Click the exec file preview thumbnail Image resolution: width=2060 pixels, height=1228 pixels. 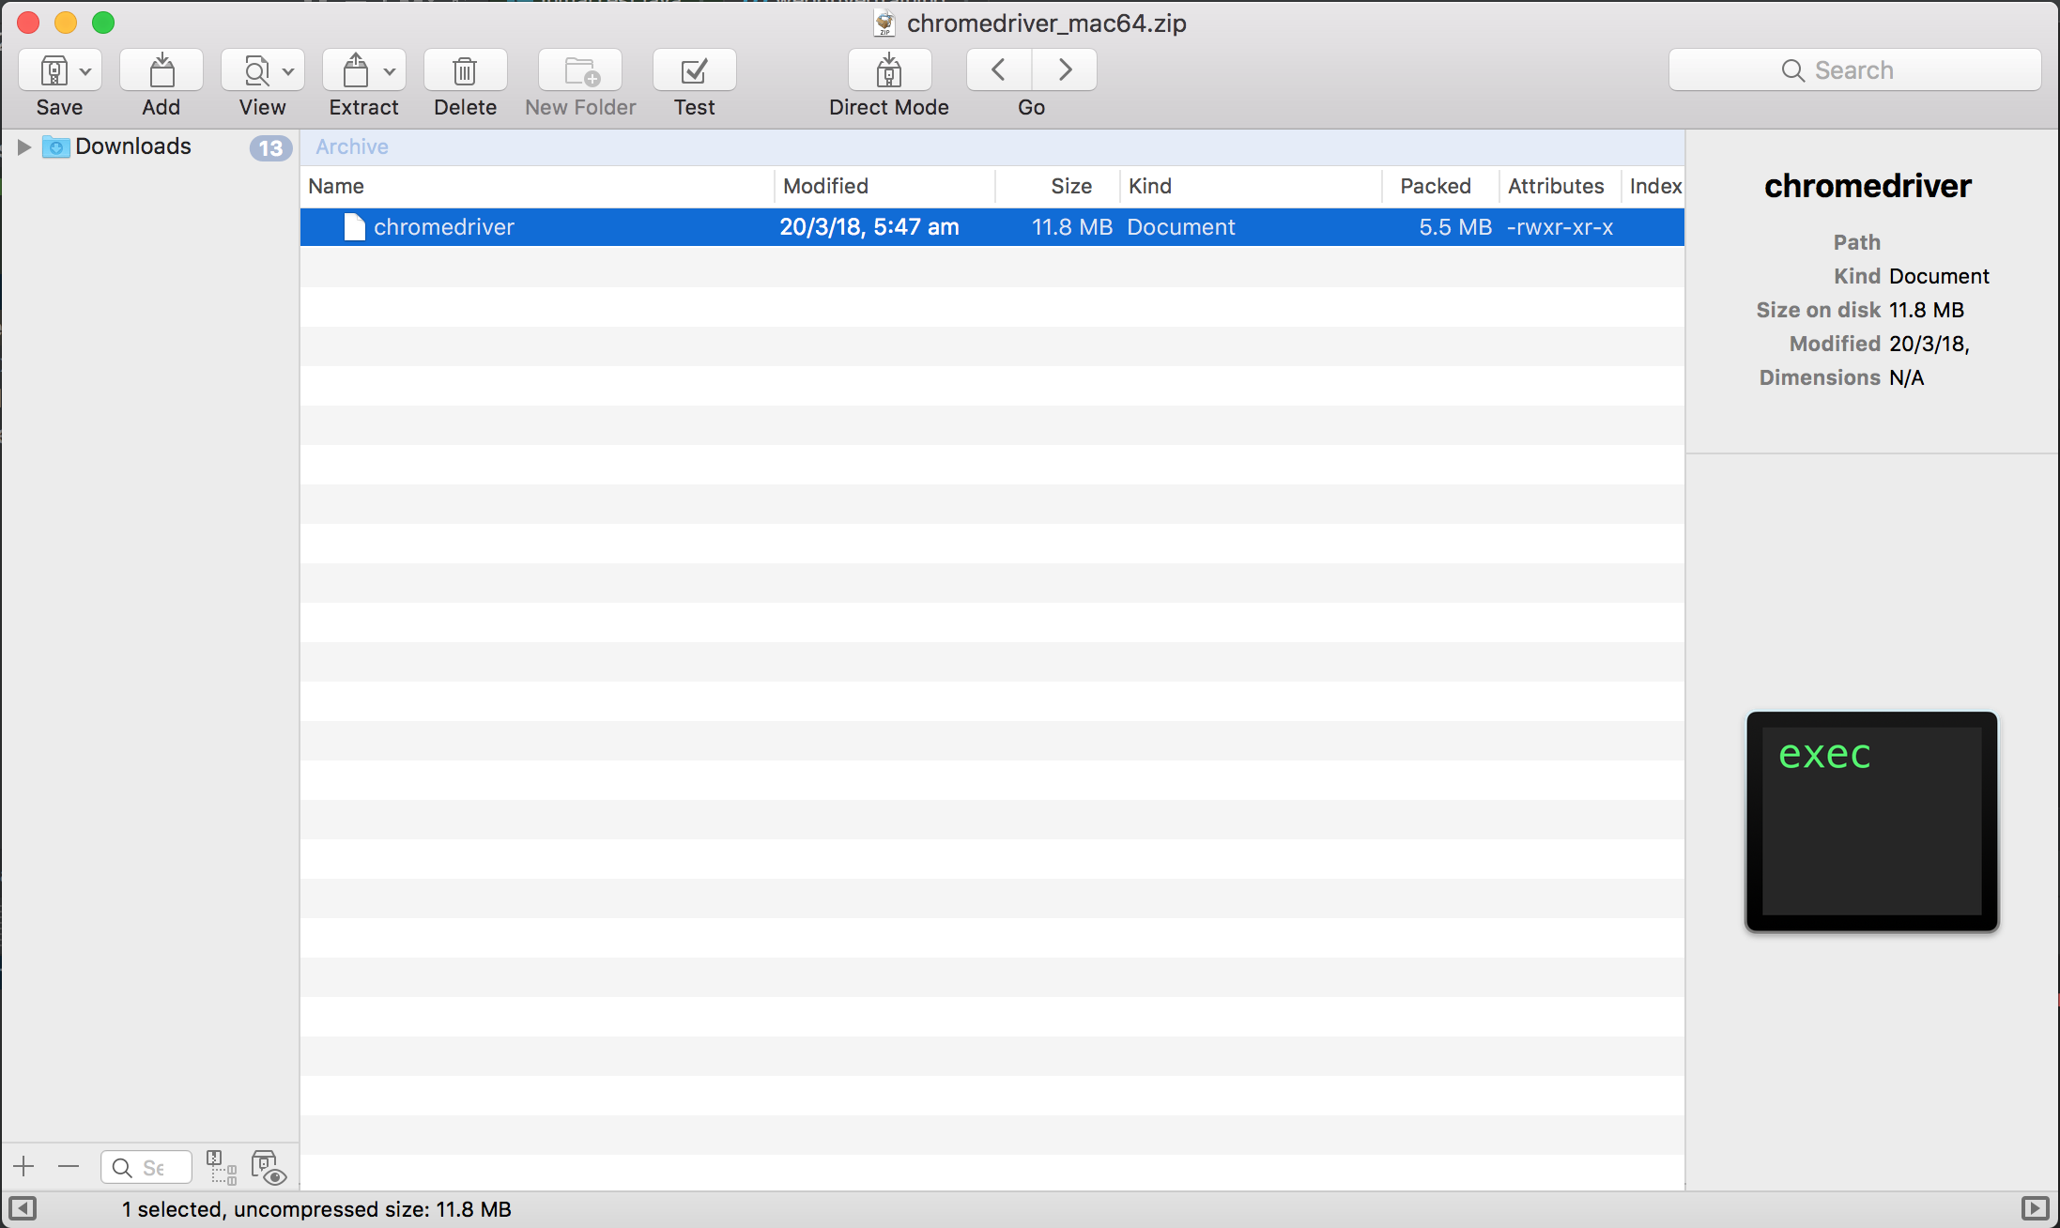pos(1871,821)
